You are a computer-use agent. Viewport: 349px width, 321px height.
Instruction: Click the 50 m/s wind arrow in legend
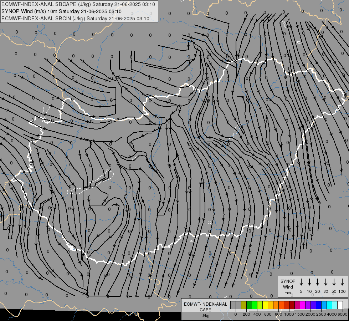click(x=334, y=282)
